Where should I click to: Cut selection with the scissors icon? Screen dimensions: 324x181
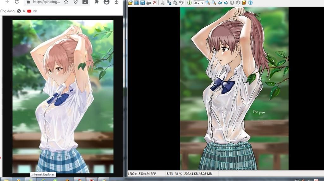(163, 3)
